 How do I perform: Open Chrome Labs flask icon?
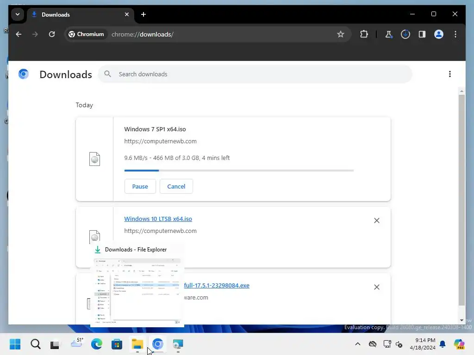click(389, 34)
